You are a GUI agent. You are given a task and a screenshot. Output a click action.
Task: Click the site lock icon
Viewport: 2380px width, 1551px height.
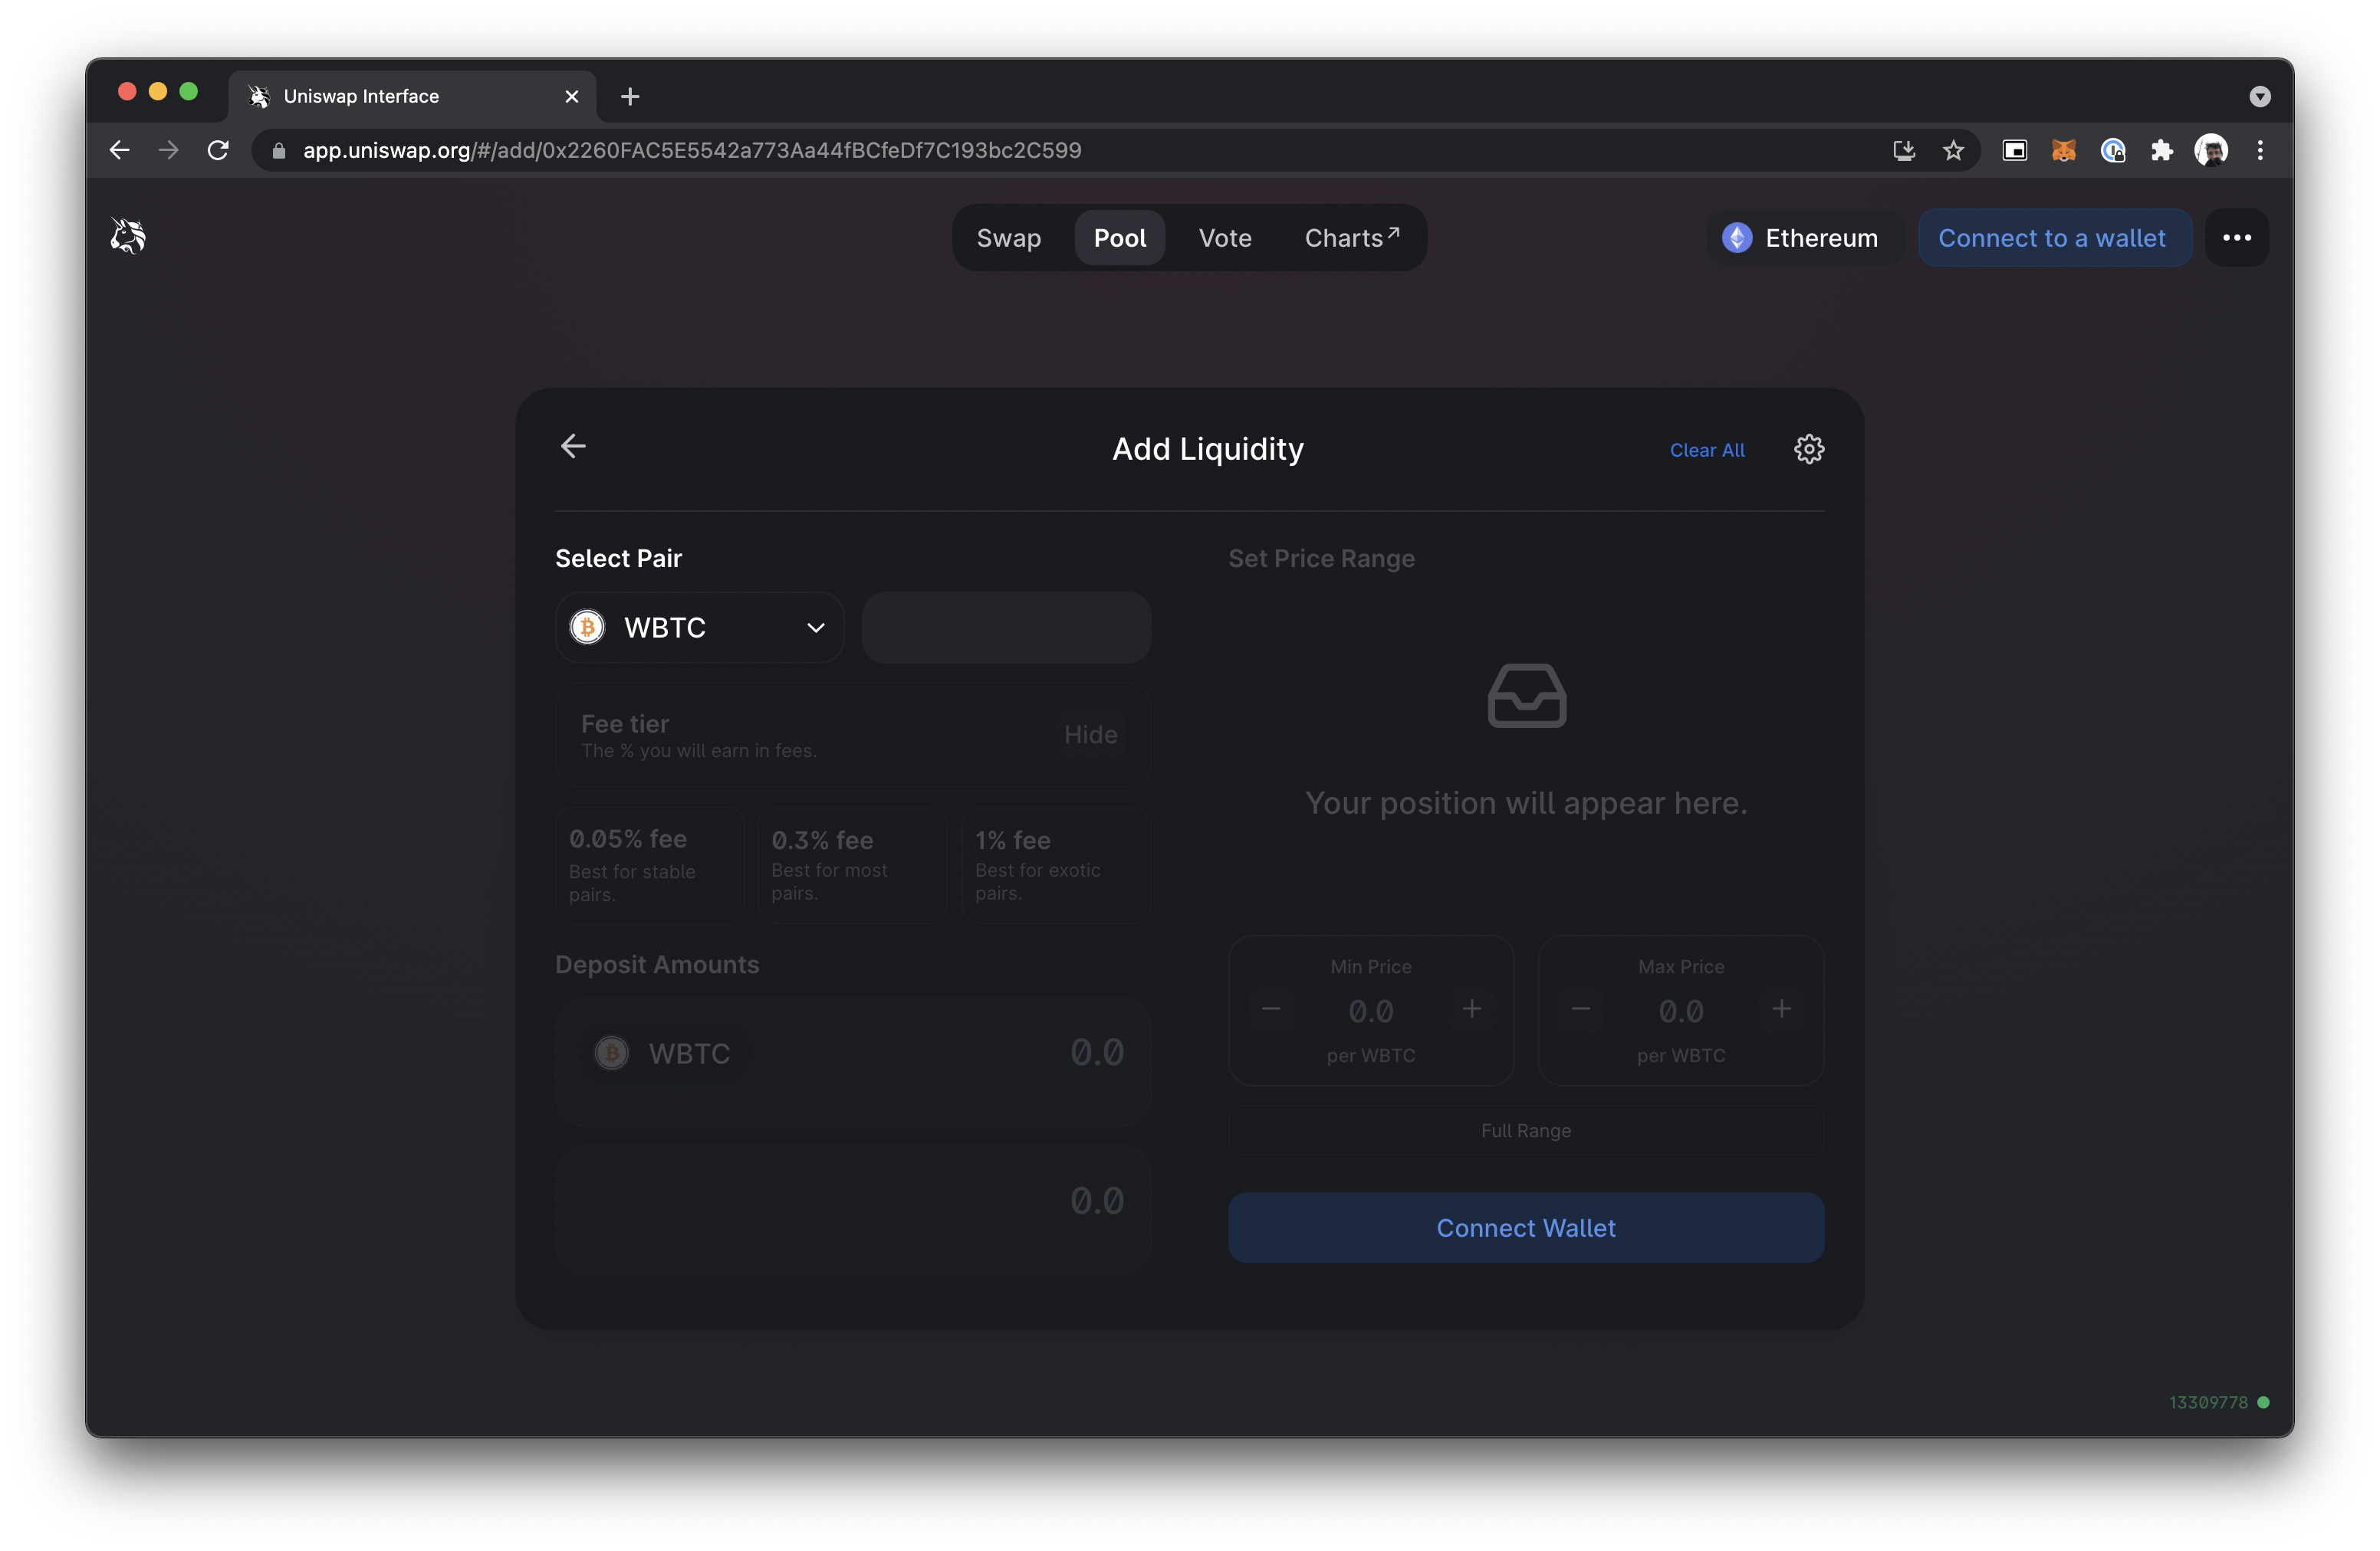coord(279,151)
